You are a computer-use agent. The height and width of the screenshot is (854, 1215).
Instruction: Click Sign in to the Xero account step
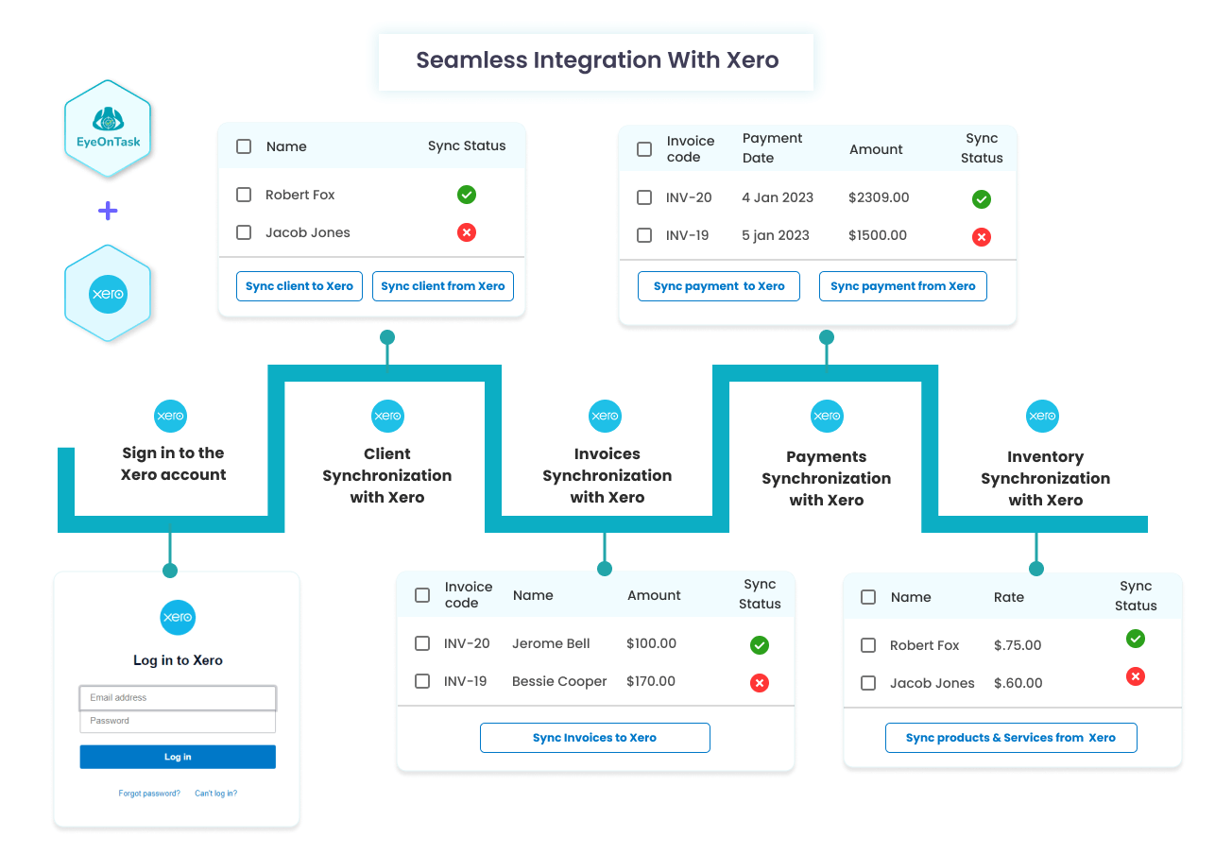174,464
